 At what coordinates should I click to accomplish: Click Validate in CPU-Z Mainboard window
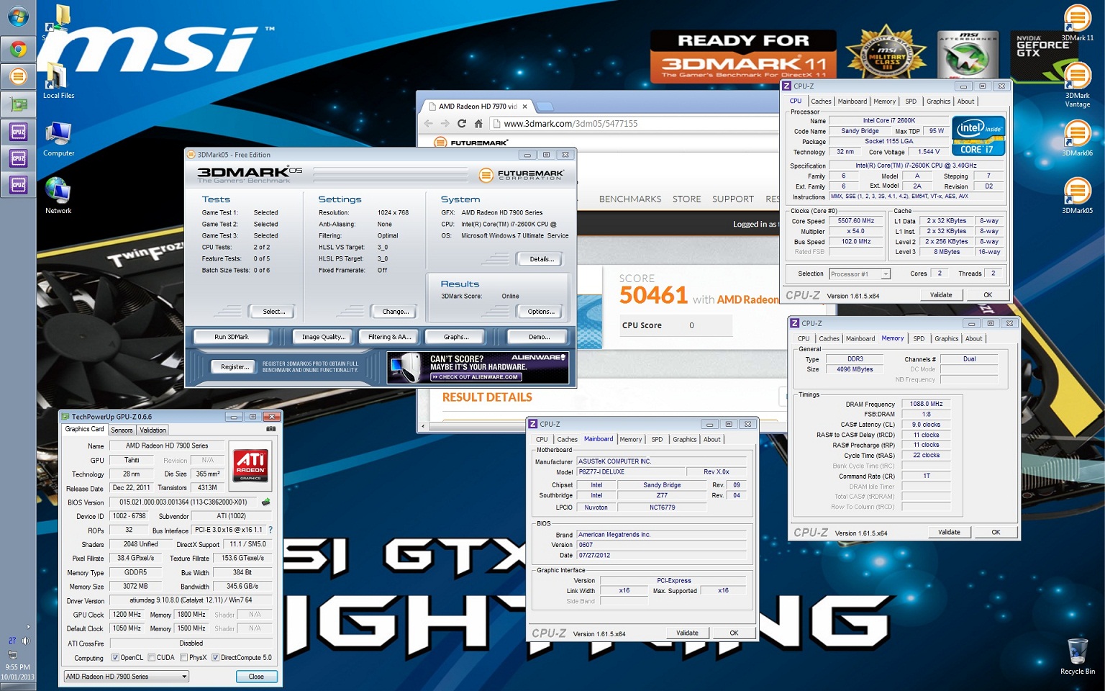click(687, 633)
